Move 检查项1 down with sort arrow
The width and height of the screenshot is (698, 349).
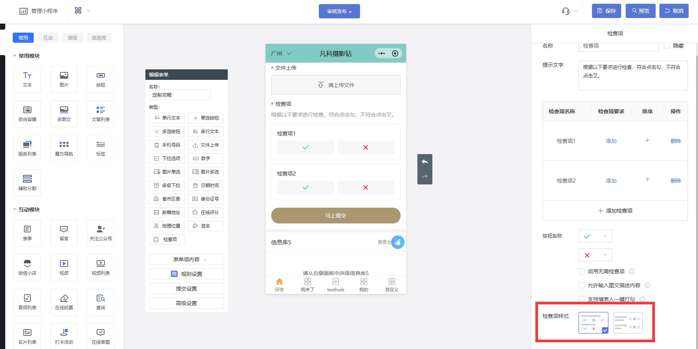pos(647,140)
